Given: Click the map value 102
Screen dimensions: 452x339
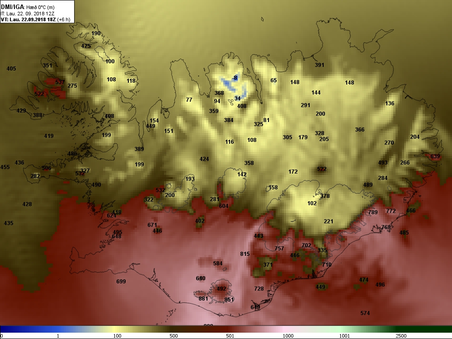Looking at the screenshot, I should (x=312, y=203).
